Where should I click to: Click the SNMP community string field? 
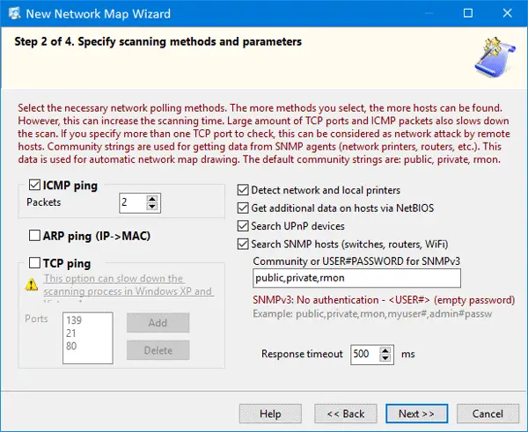click(356, 278)
